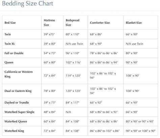Screen dimensions: 160x138
Task: Click the Twin row label
Action: pos(7,34)
